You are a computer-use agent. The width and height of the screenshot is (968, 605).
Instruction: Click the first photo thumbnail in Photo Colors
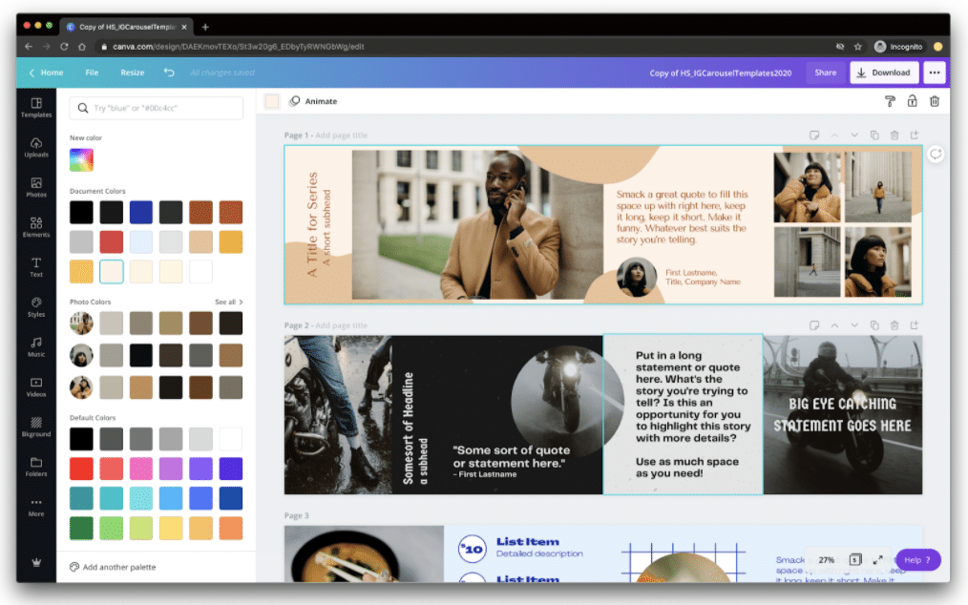pyautogui.click(x=81, y=323)
